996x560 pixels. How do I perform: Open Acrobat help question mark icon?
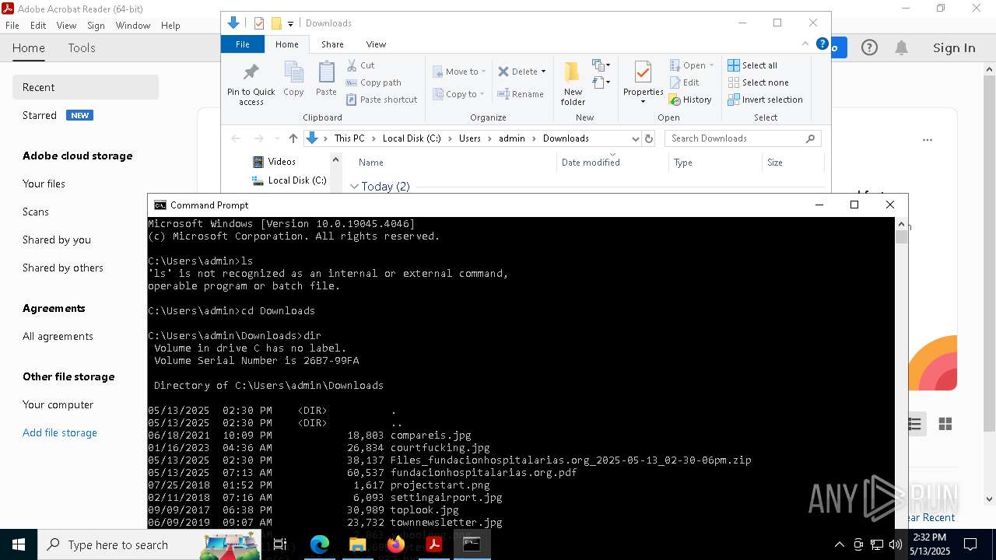click(869, 48)
